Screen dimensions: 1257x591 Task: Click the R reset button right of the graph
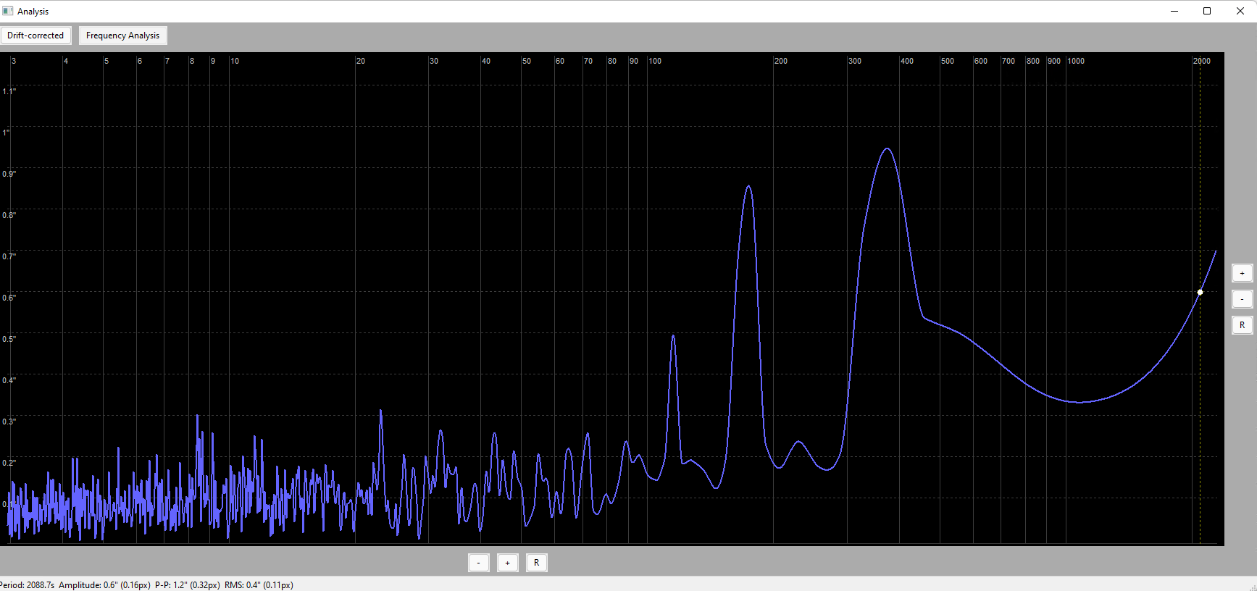[x=1242, y=325]
